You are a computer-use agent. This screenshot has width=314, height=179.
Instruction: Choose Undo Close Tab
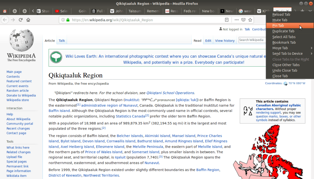tap(289, 70)
